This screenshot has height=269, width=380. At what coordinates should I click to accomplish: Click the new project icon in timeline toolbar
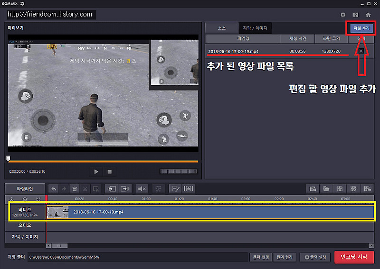pyautogui.click(x=313, y=189)
